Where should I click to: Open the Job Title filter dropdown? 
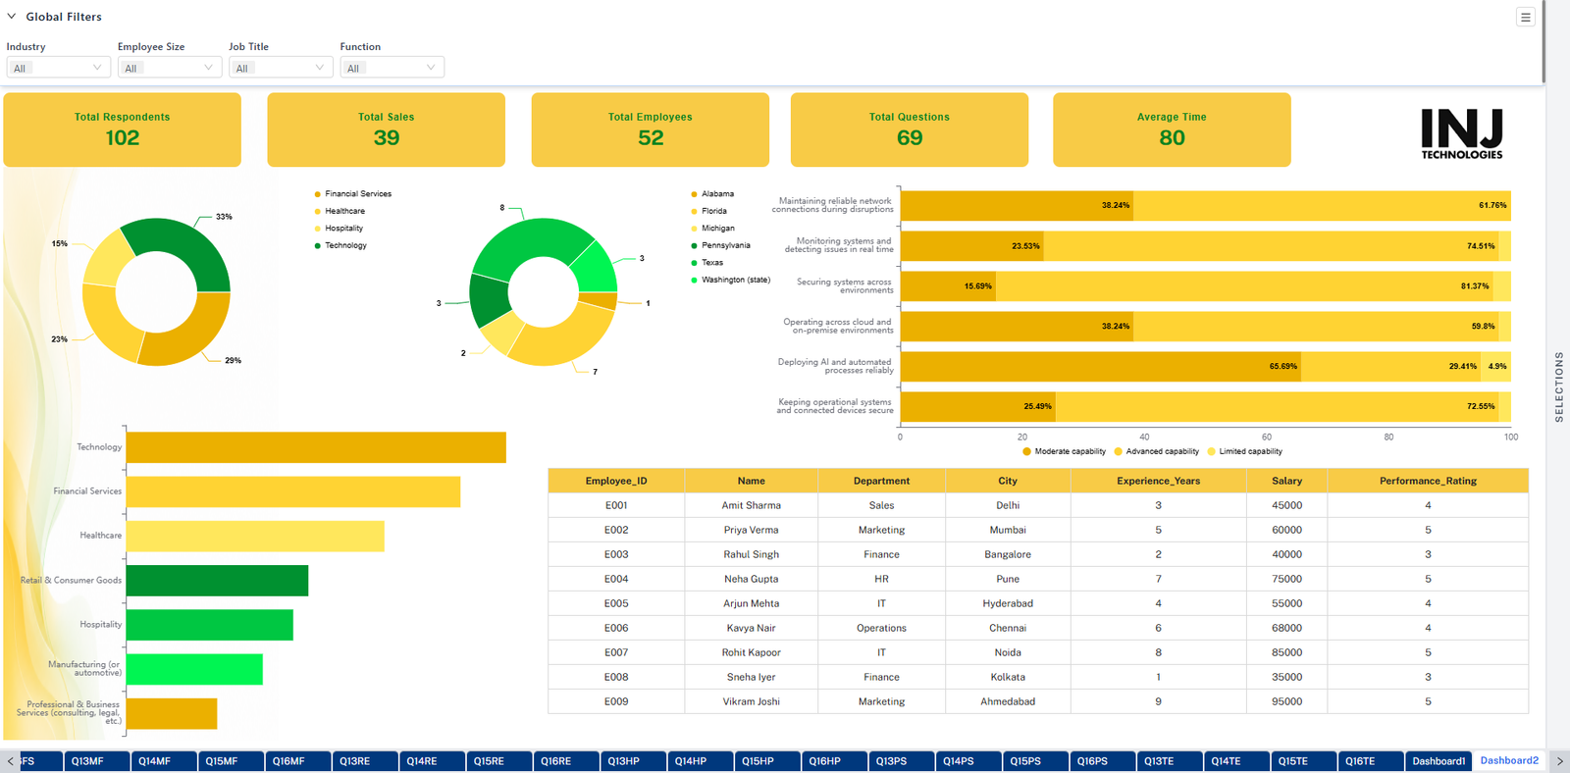click(x=281, y=68)
